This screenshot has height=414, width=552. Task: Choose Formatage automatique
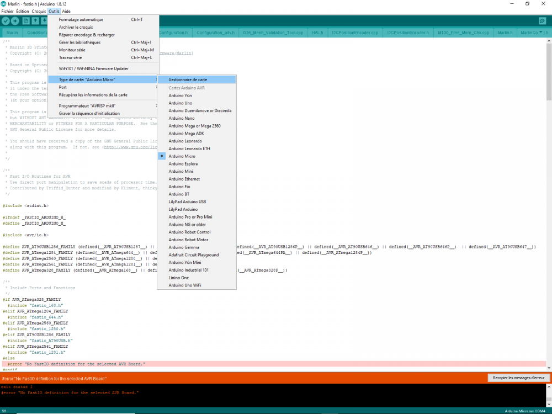pyautogui.click(x=103, y=20)
